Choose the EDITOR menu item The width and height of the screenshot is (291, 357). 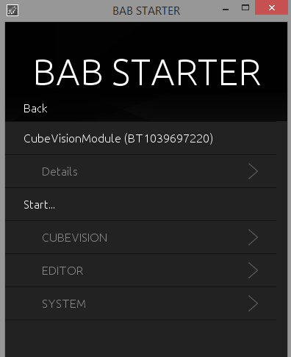[x=141, y=270]
